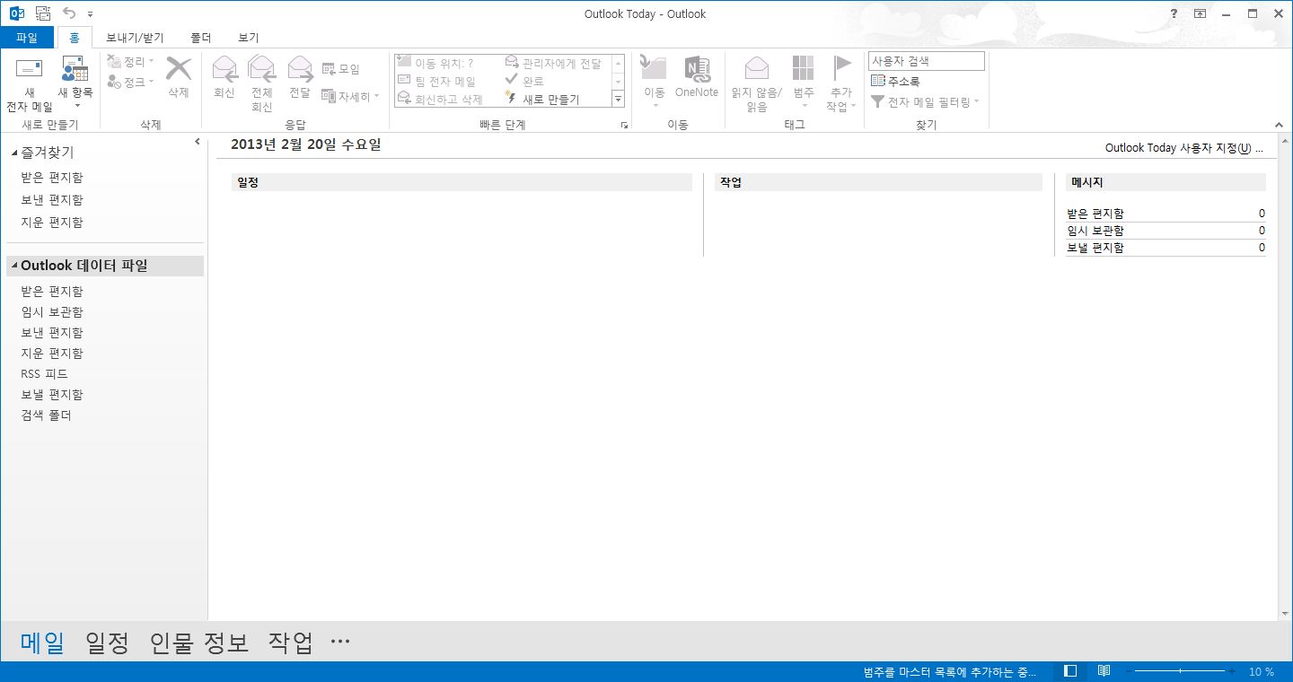Image resolution: width=1293 pixels, height=682 pixels.
Task: Switch to reading view in status bar
Action: tap(1104, 671)
